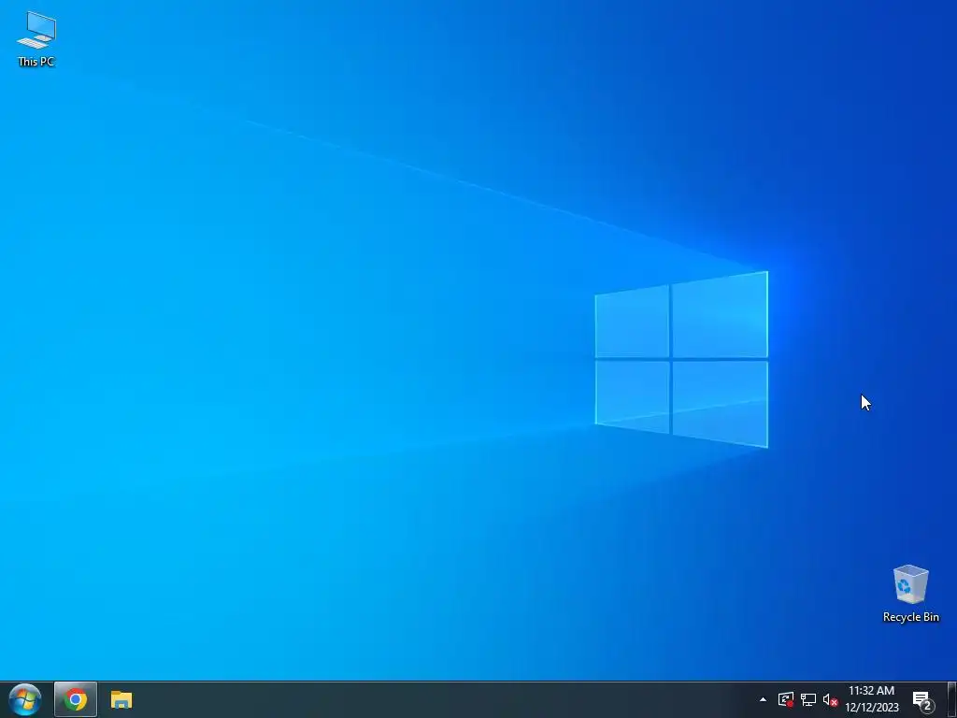Launch Google Chrome from the taskbar
Image resolution: width=957 pixels, height=718 pixels.
75,699
